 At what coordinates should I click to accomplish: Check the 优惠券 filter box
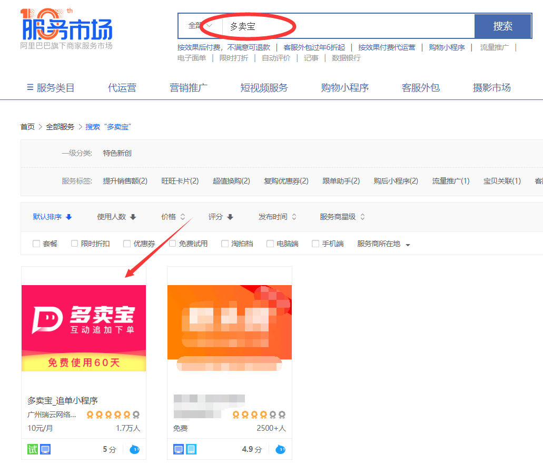pos(127,244)
